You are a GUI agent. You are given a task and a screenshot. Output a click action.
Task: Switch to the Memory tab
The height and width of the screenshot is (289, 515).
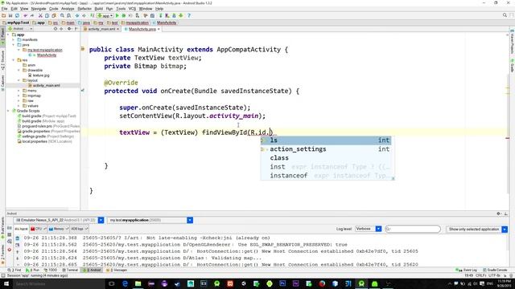point(58,229)
